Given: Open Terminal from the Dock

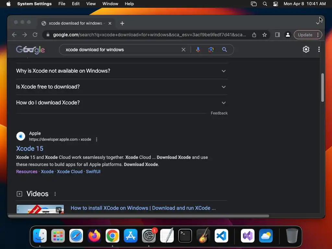Looking at the screenshot, I should 185,236.
